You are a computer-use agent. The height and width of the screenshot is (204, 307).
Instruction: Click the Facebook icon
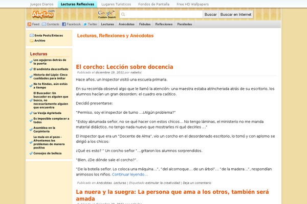point(64,24)
